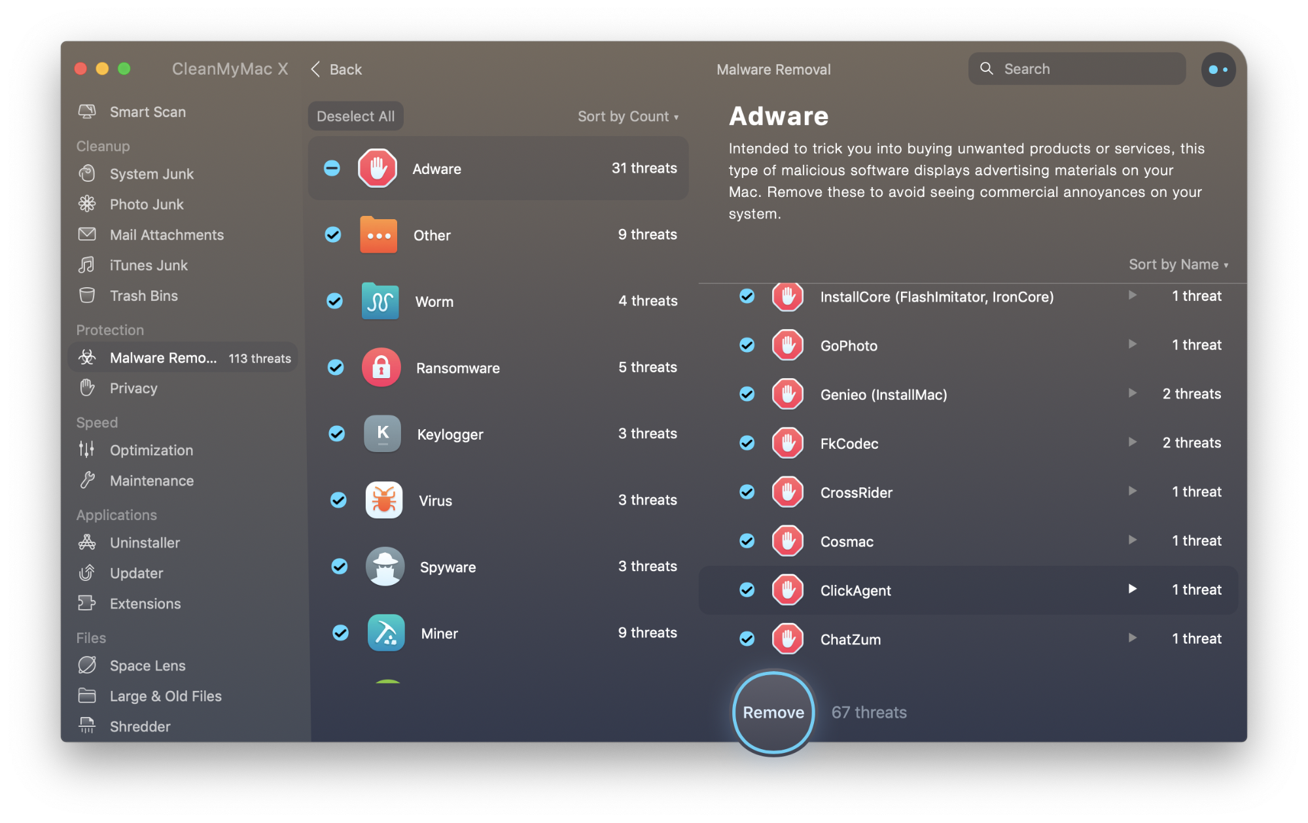Click the Genieo (InstallMac) threat name
The width and height of the screenshot is (1308, 823).
pyautogui.click(x=883, y=394)
